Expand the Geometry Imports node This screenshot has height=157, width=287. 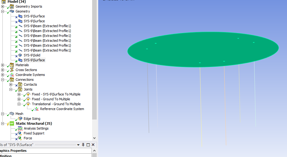2,7
